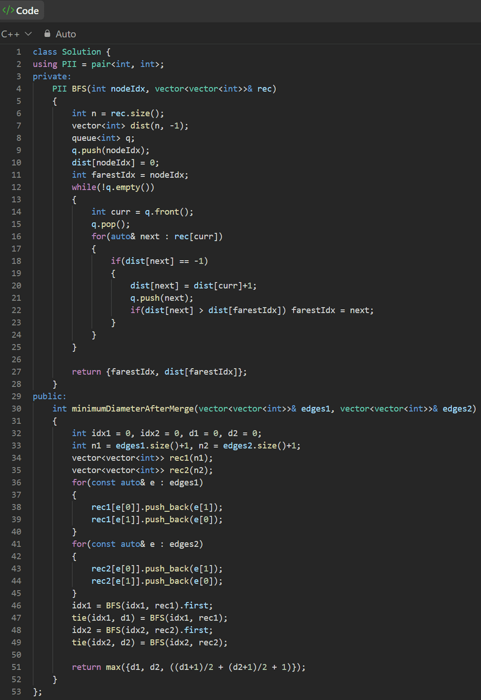Click 'queue<int> q;' declaration
This screenshot has width=481, height=700.
tap(103, 138)
